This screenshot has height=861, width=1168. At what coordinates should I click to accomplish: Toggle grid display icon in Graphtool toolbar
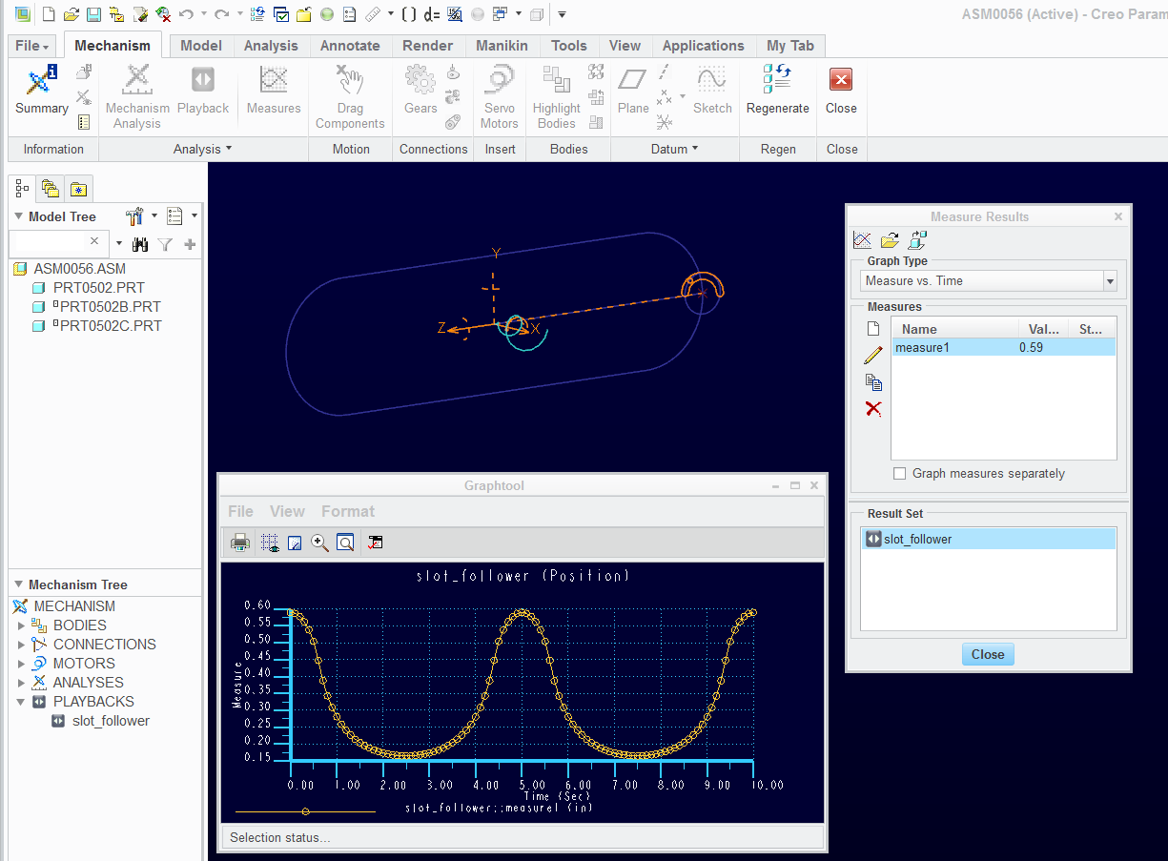click(x=270, y=543)
